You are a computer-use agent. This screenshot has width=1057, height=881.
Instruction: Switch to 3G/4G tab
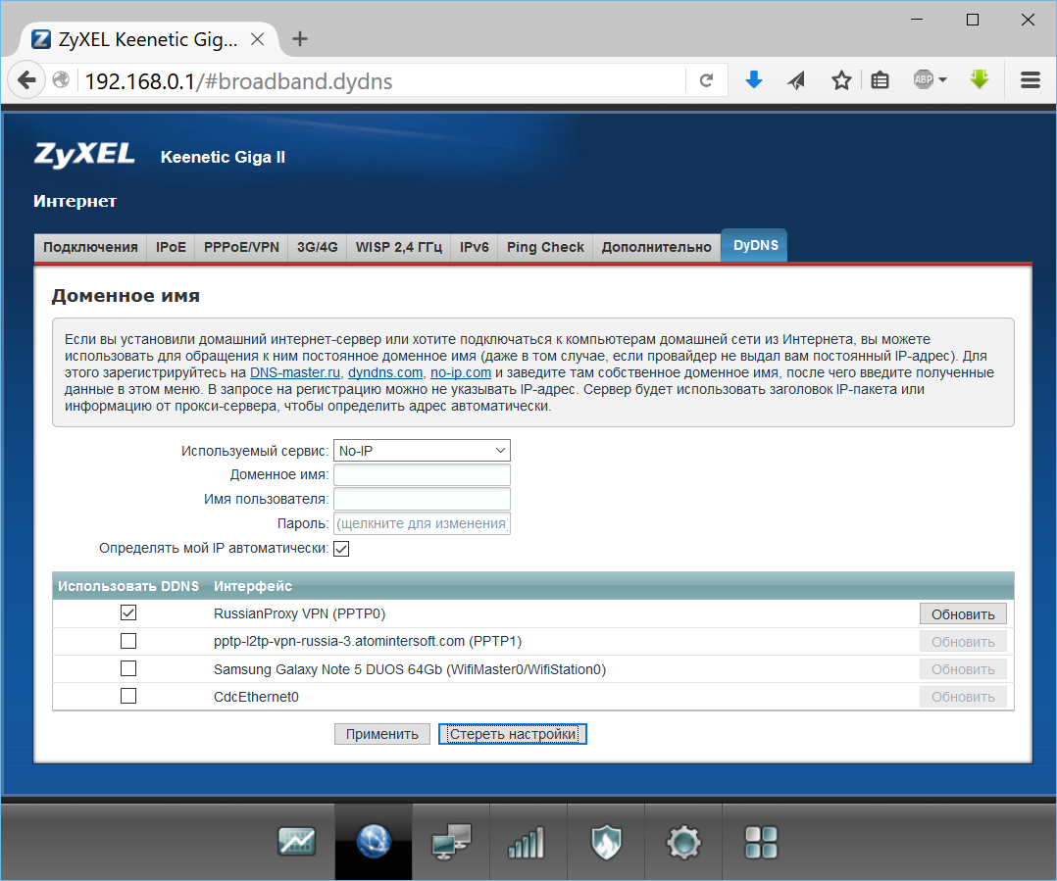pos(318,247)
